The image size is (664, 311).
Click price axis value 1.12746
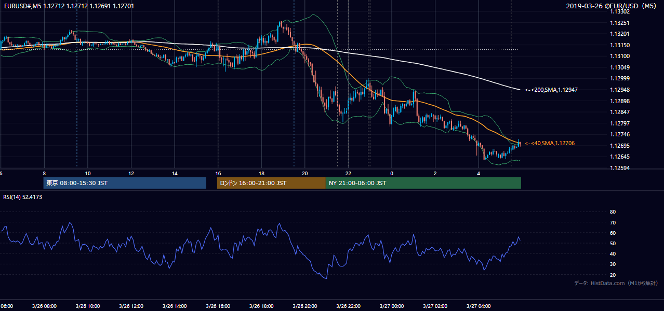(619, 134)
